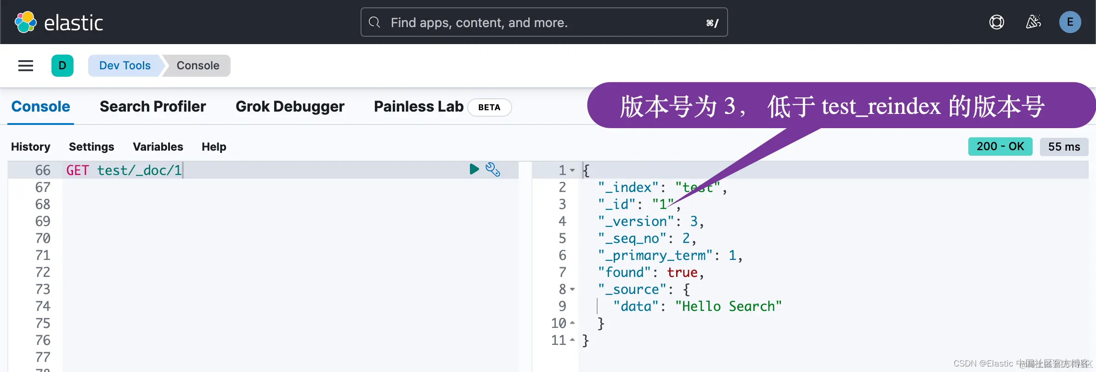Open the user avatar E menu
The width and height of the screenshot is (1096, 372).
[x=1070, y=22]
